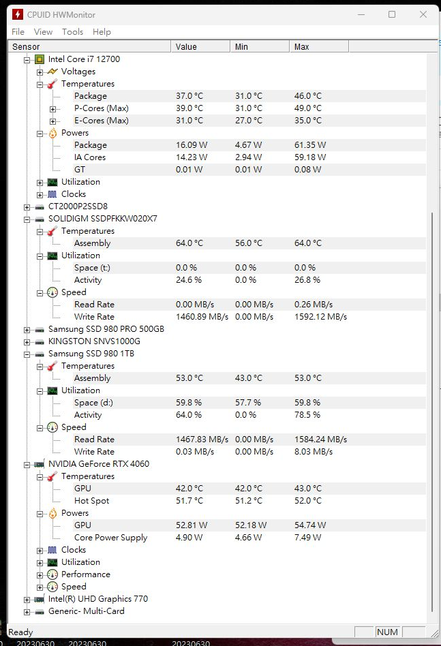Click the GPU Performance gauge icon
The width and height of the screenshot is (441, 646).
(52, 574)
